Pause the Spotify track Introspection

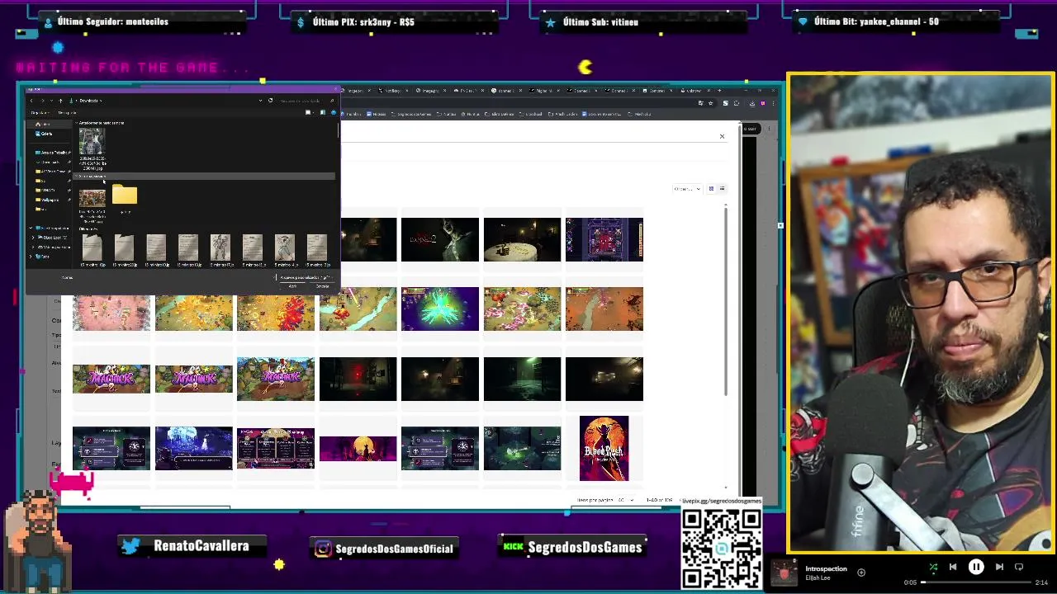point(975,567)
